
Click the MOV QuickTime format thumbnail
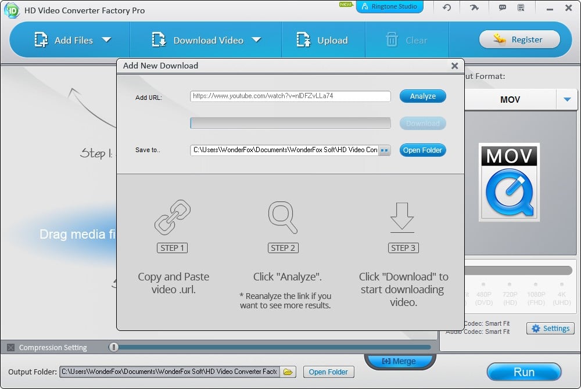(509, 182)
